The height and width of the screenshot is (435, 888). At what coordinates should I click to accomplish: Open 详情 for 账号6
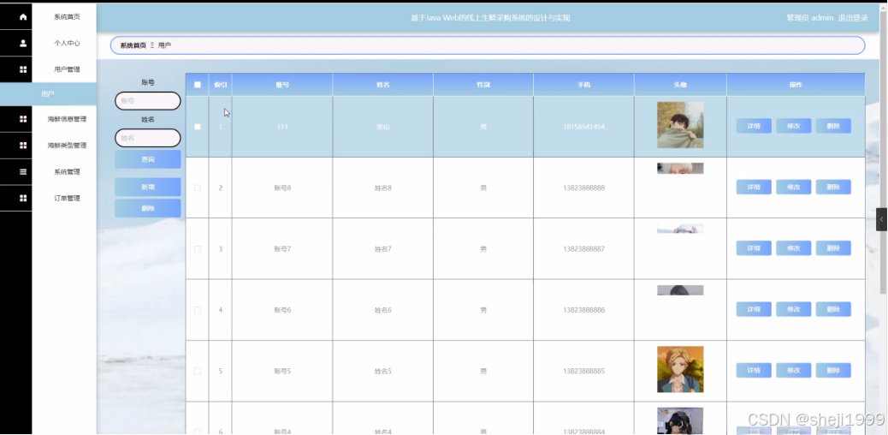pyautogui.click(x=754, y=309)
